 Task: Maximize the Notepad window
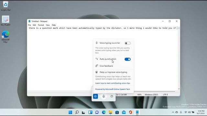click(169, 21)
